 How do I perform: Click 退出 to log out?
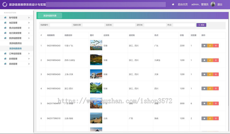click(x=220, y=4)
